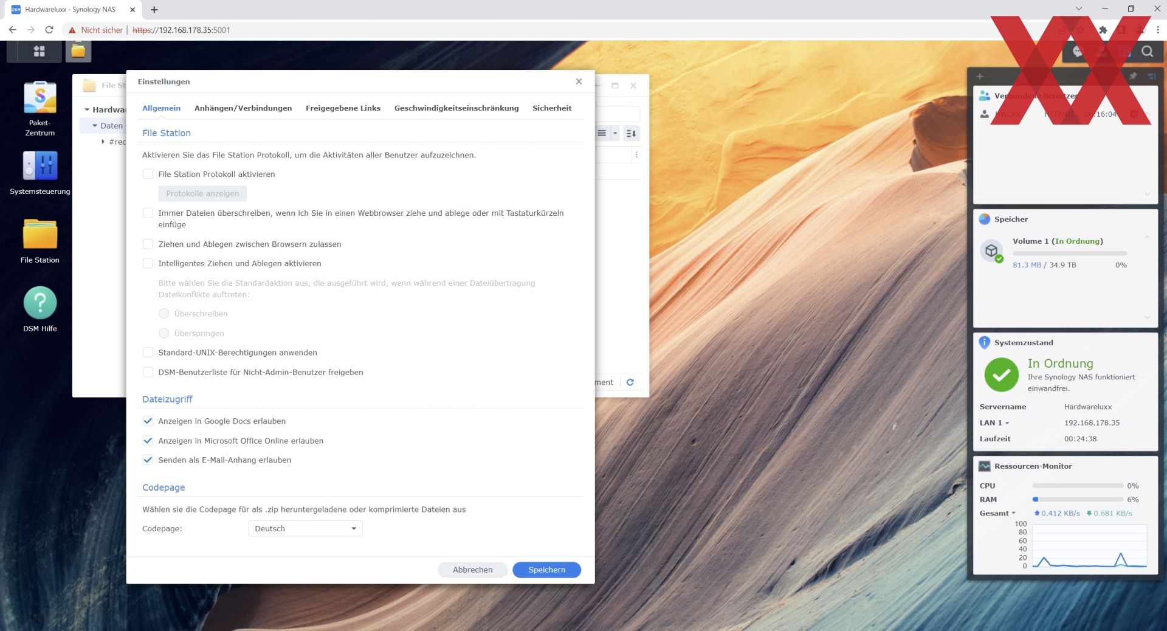1167x631 pixels.
Task: Click the Speichern button
Action: 546,570
